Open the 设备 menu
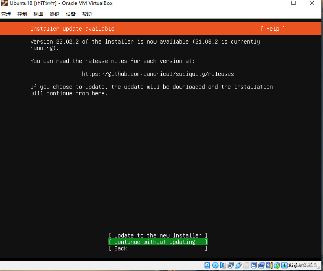This screenshot has width=323, height=271. pos(71,14)
